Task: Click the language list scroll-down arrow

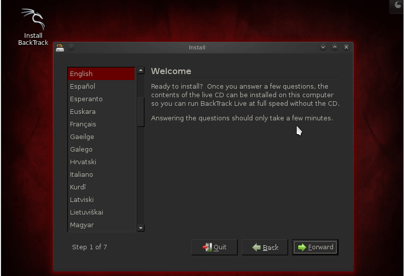Action: click(141, 228)
